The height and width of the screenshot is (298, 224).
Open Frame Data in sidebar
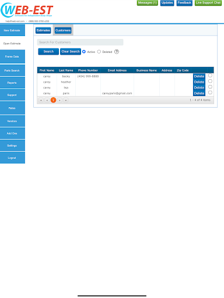tap(12, 56)
